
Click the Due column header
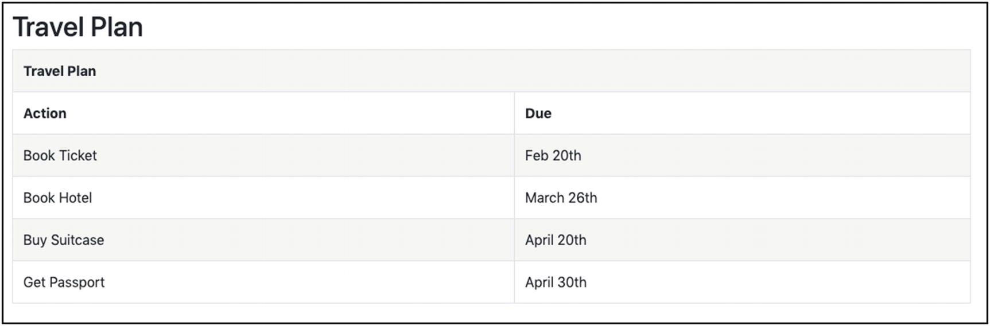point(538,113)
